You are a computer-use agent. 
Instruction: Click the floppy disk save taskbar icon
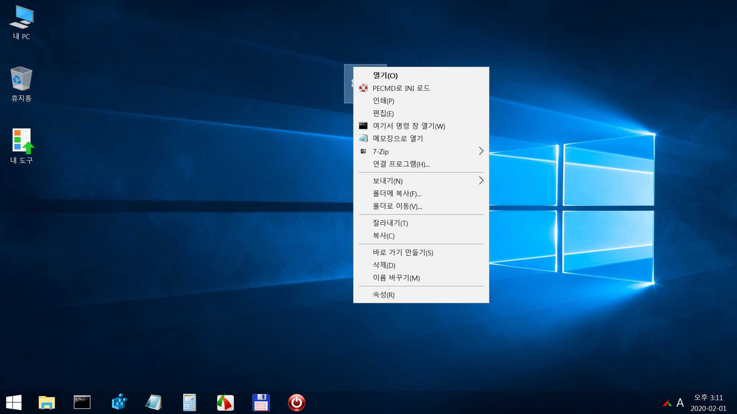tap(261, 402)
